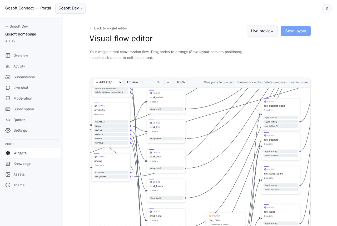Click the choice icon on prod_chat node
This screenshot has height=226, width=337.
tap(151, 152)
